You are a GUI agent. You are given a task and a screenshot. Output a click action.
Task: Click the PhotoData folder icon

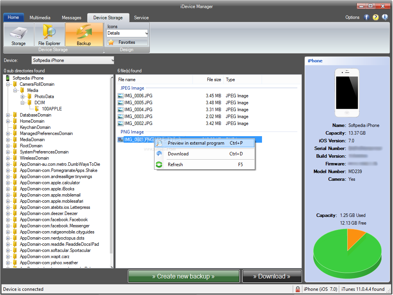[30, 96]
